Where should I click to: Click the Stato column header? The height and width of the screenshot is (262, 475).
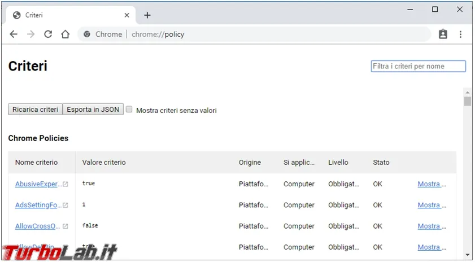pyautogui.click(x=381, y=163)
